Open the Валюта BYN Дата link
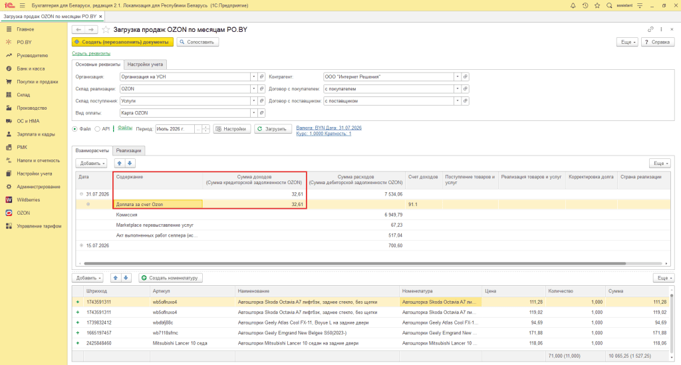Screen dimensions: 681x365 (329, 128)
